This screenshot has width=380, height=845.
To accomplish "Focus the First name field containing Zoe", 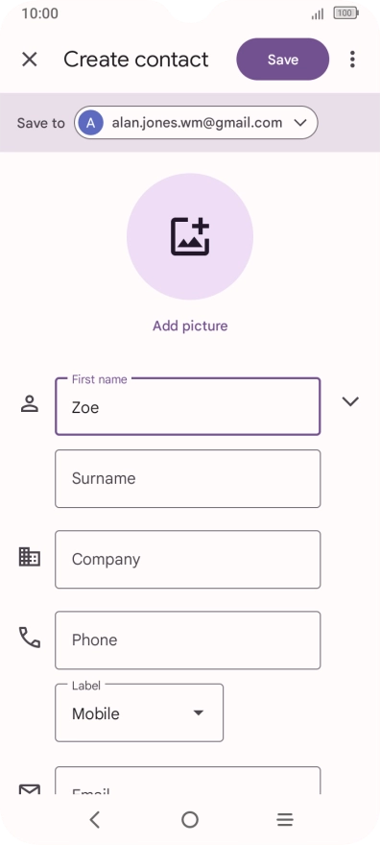I will click(x=188, y=406).
